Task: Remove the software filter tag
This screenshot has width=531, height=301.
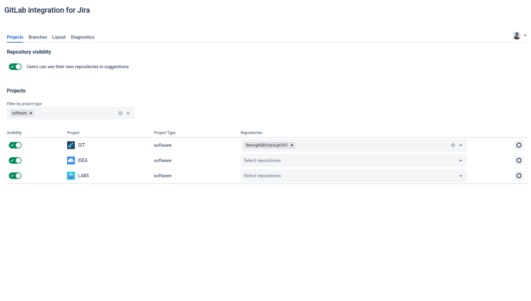Action: coord(31,113)
